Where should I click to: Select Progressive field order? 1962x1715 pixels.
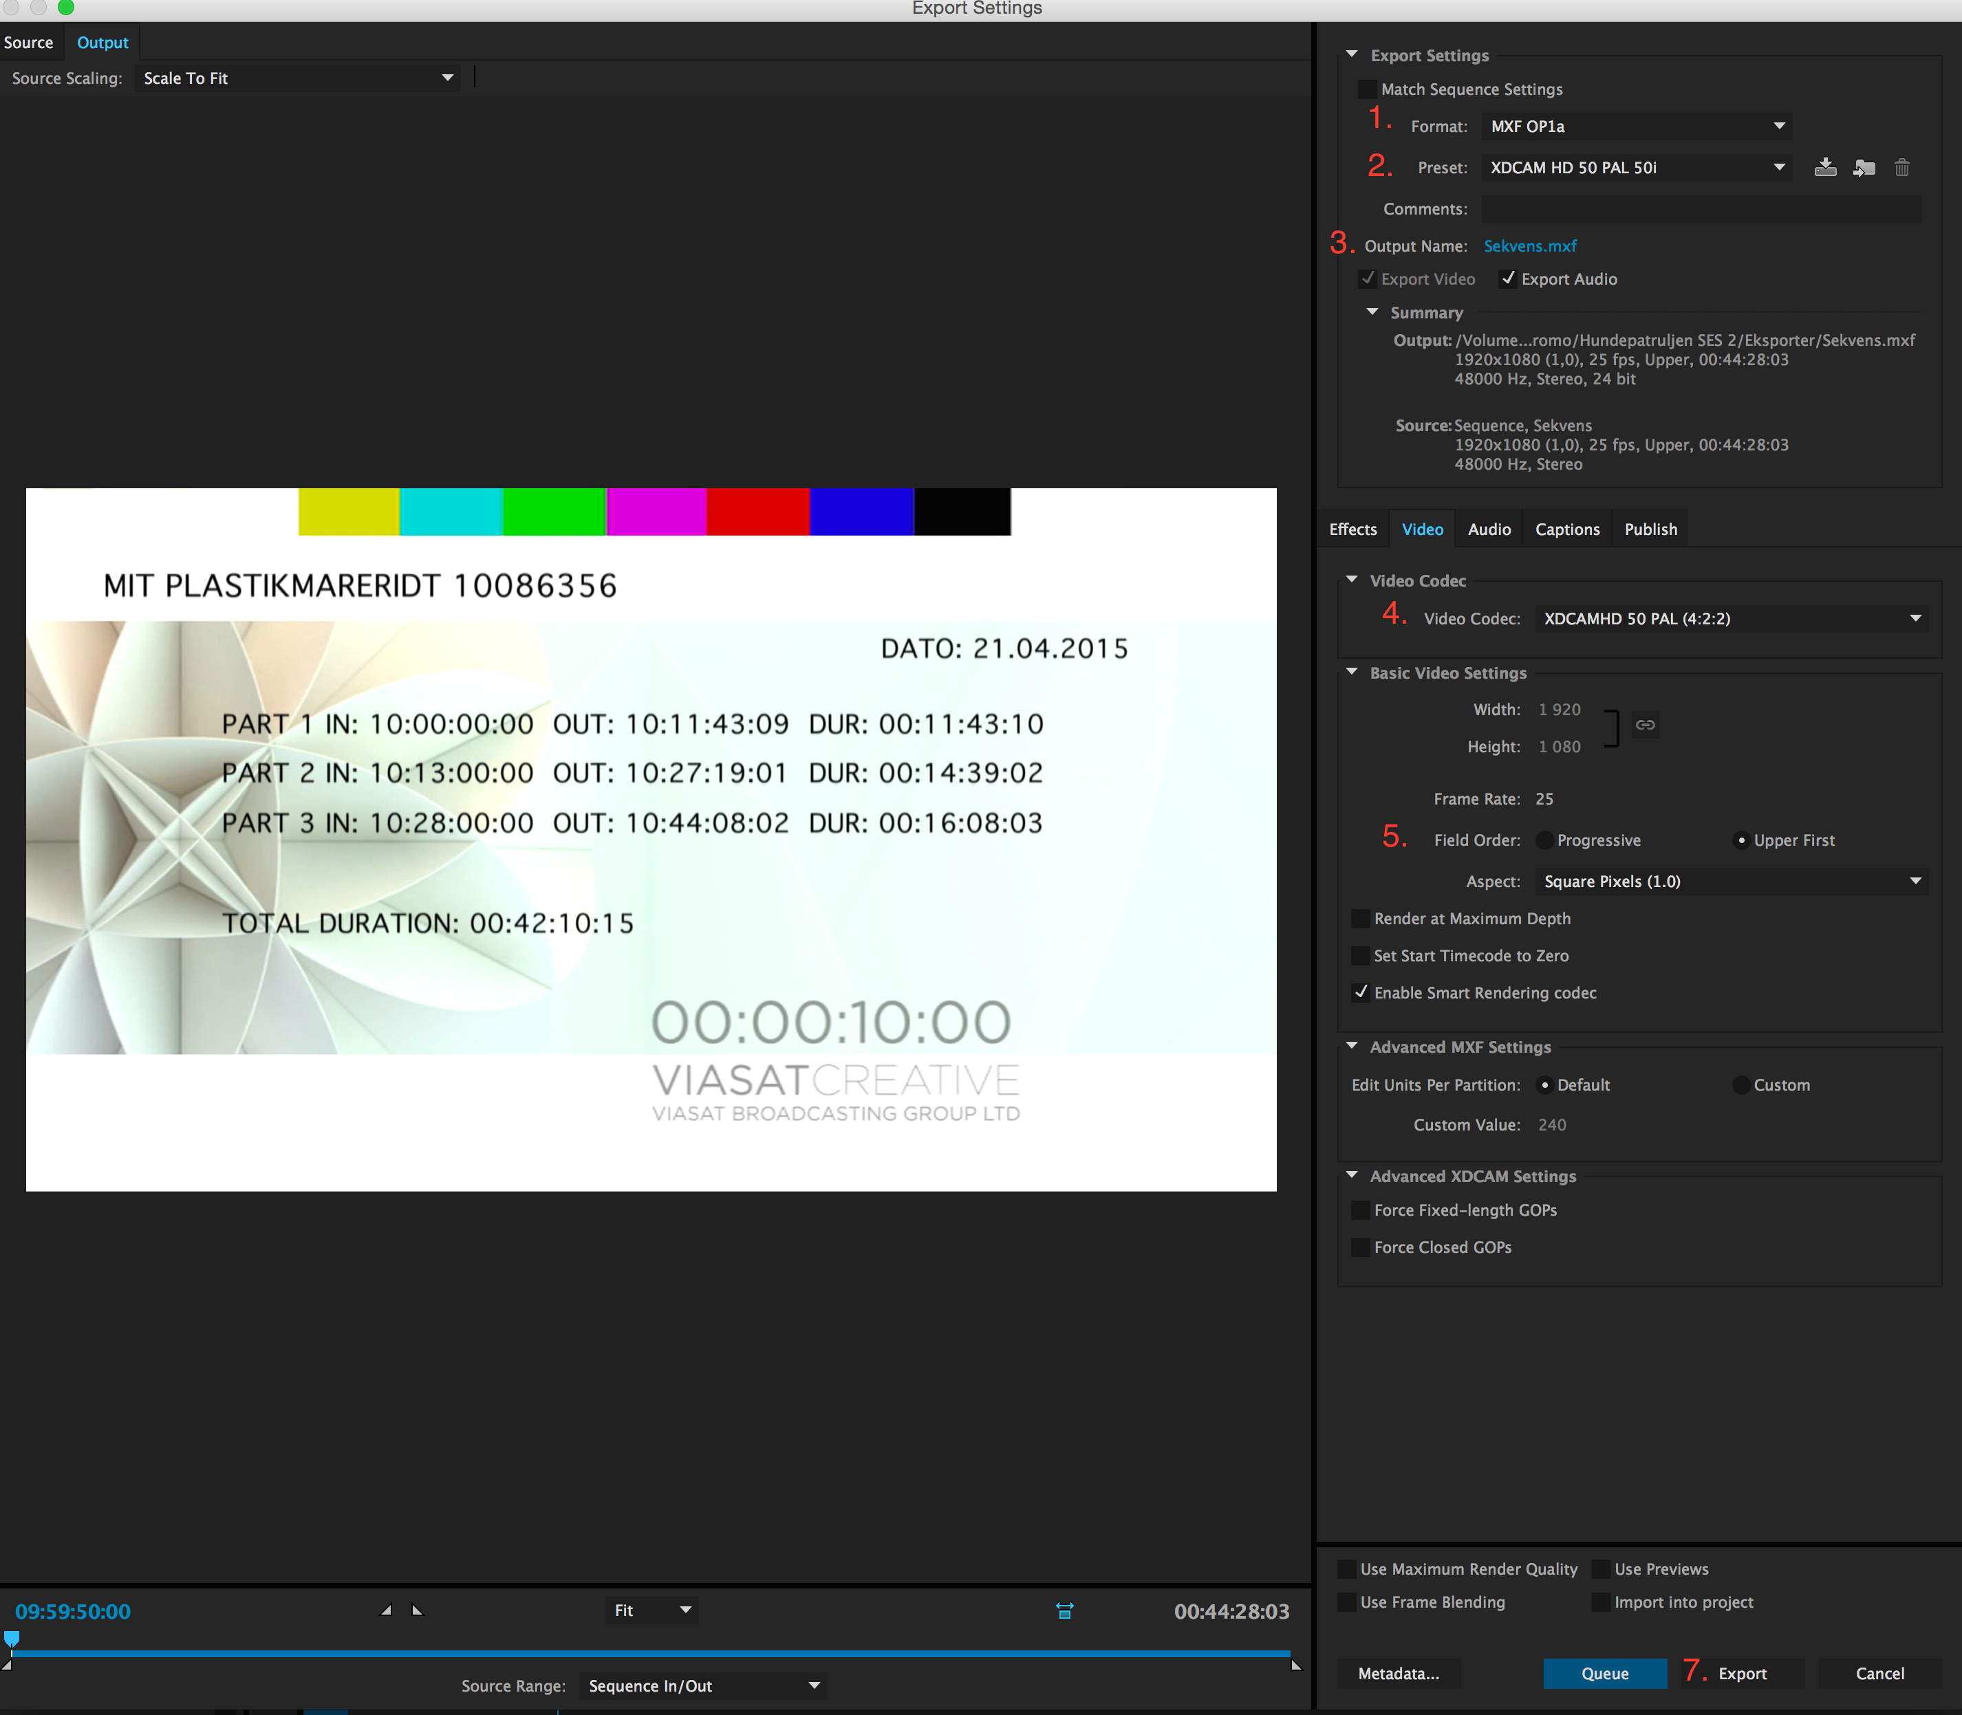(x=1544, y=840)
